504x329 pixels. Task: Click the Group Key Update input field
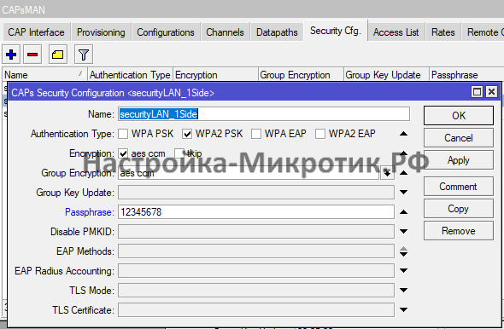pyautogui.click(x=256, y=193)
